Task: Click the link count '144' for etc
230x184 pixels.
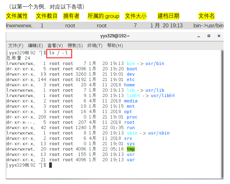Action: pos(42,79)
